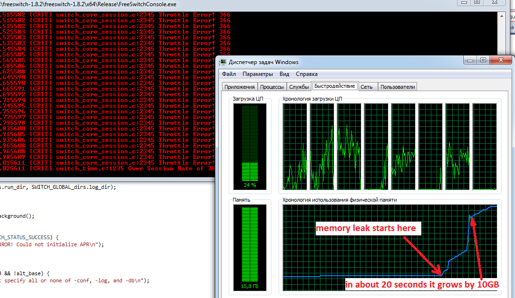Click the Task Manager title bar icon
Image resolution: width=515 pixels, height=298 pixels.
coord(223,62)
